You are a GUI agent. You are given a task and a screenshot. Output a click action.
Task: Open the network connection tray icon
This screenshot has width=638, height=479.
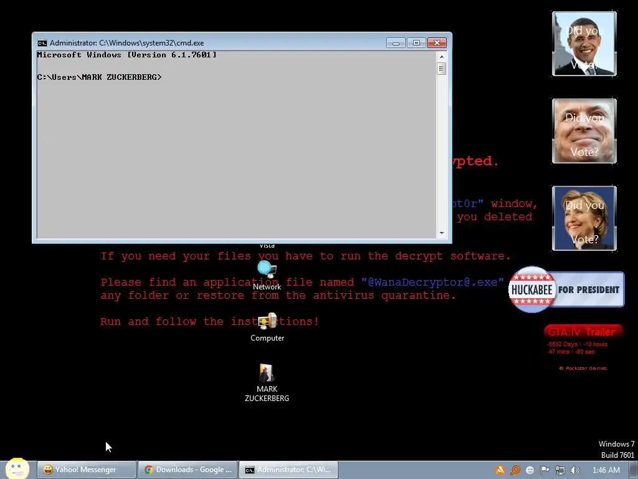click(560, 470)
